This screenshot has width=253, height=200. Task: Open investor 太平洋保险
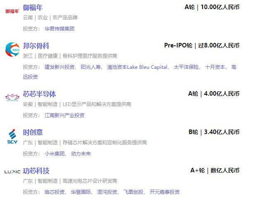186,67
